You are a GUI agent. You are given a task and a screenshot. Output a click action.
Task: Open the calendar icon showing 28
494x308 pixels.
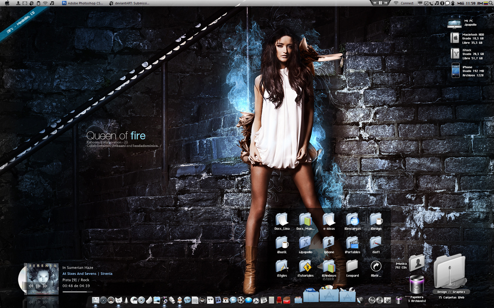click(264, 300)
